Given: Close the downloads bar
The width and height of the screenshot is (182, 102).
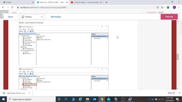Looking at the screenshot, I should pos(179,93).
